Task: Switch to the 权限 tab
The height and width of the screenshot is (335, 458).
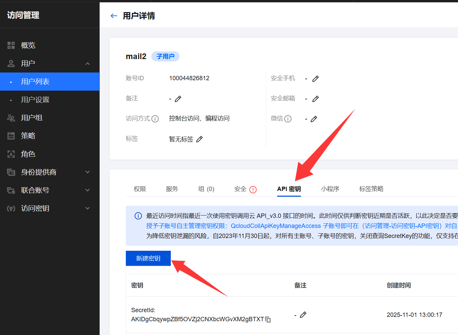Action: coord(140,189)
